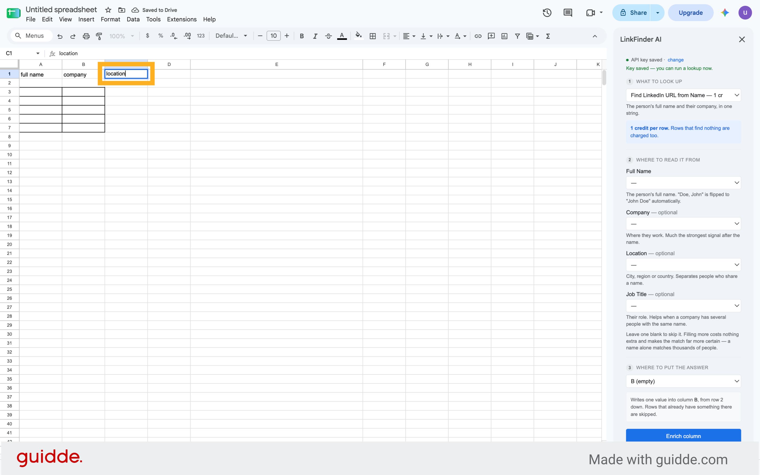Open the font family dropdown

pyautogui.click(x=231, y=36)
